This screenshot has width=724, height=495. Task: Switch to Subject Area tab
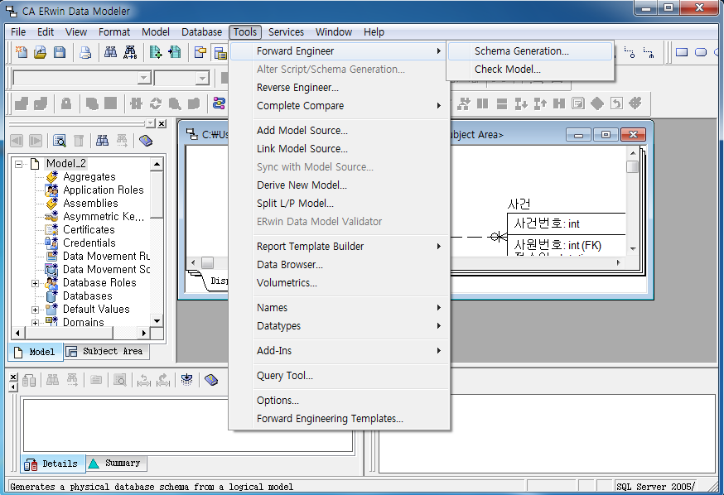coord(106,352)
